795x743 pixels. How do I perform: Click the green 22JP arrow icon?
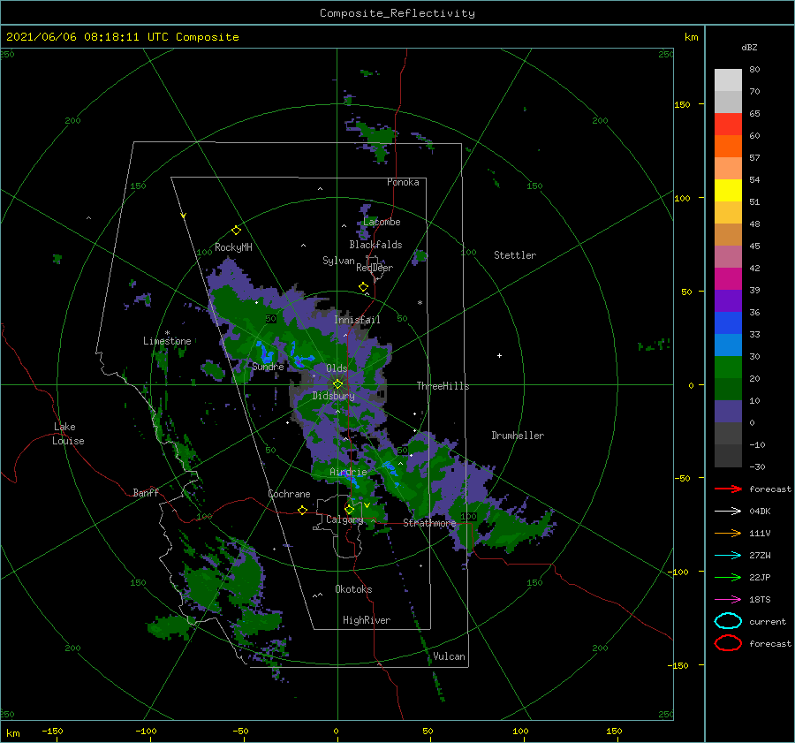coord(728,577)
